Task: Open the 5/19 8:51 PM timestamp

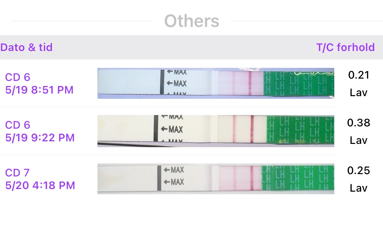Action: point(39,90)
